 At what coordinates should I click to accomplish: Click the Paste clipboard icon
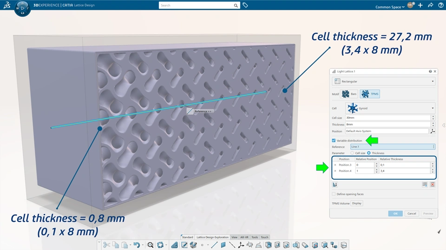125,245
